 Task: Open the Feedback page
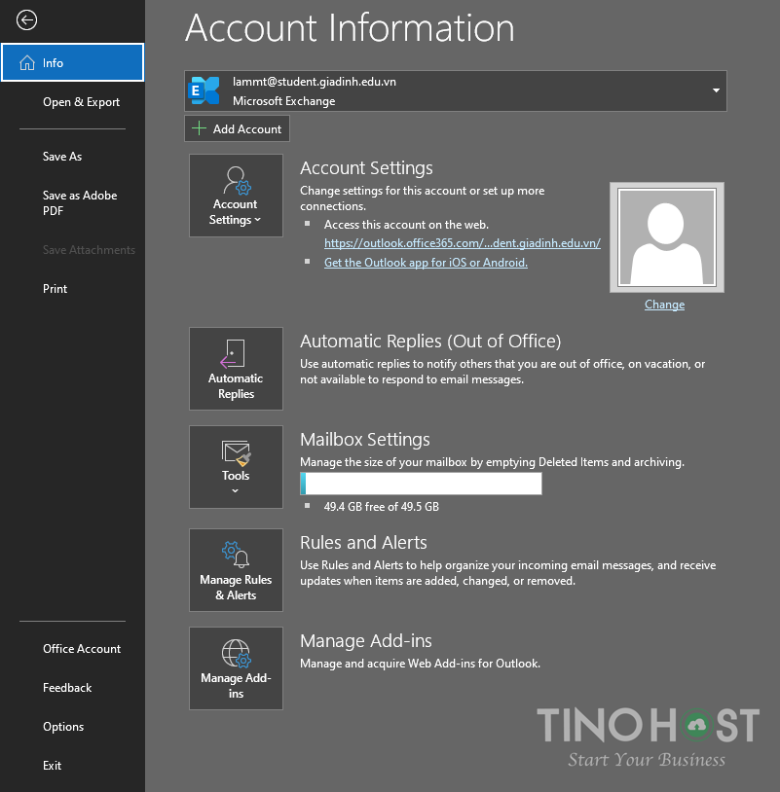(67, 688)
